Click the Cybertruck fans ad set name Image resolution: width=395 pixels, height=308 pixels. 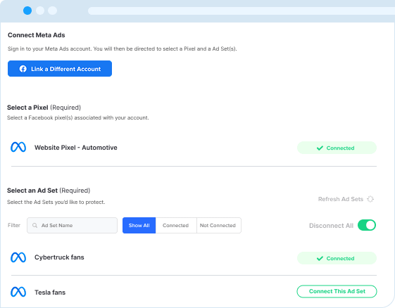[59, 257]
